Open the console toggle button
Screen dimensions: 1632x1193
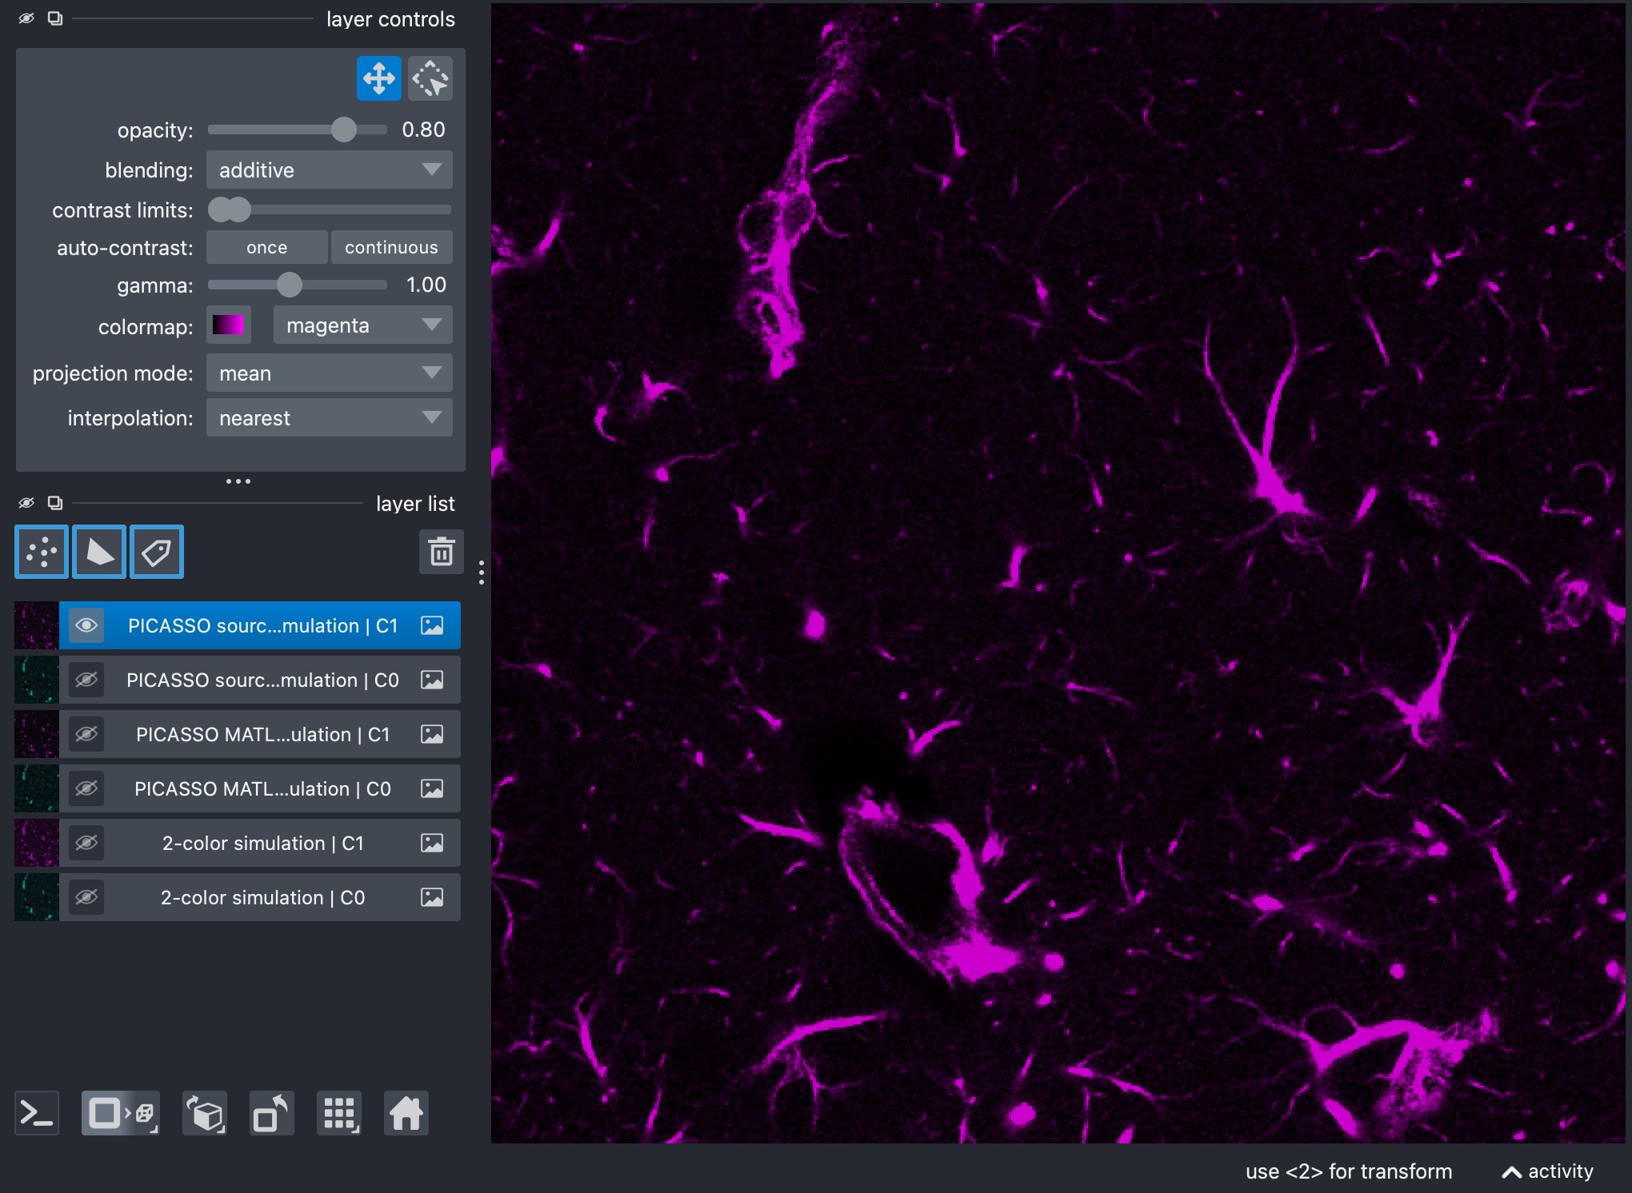pyautogui.click(x=37, y=1113)
